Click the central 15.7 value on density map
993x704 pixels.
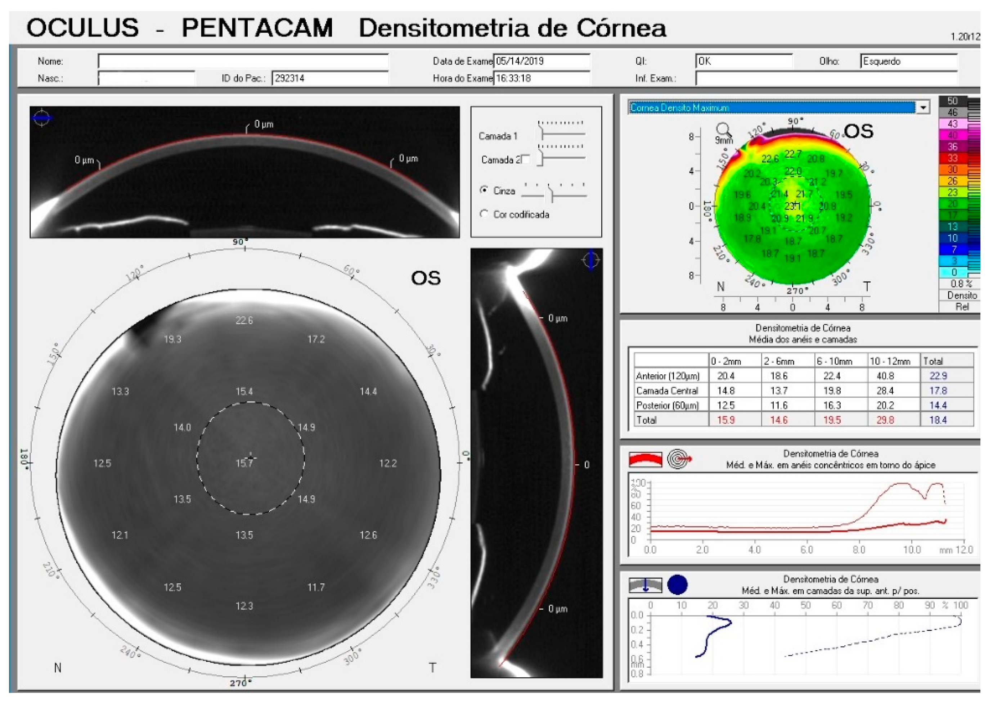244,463
